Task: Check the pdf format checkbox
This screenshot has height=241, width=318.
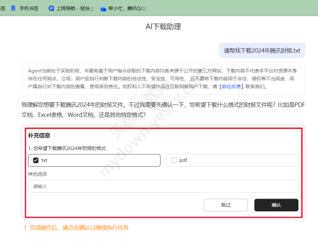Action: (x=174, y=160)
